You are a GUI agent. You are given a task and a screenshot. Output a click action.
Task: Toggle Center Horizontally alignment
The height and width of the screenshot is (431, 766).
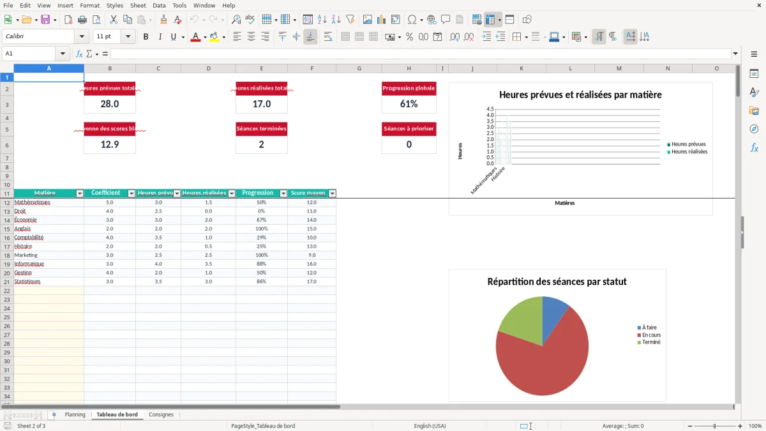(252, 37)
